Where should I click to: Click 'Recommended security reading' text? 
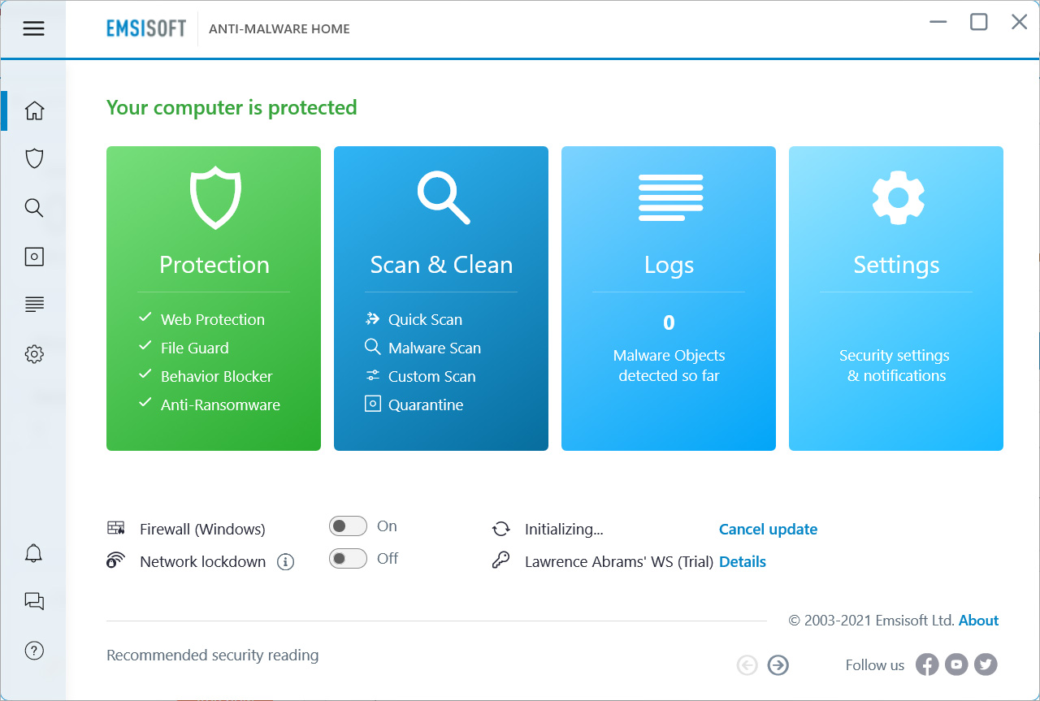coord(213,655)
